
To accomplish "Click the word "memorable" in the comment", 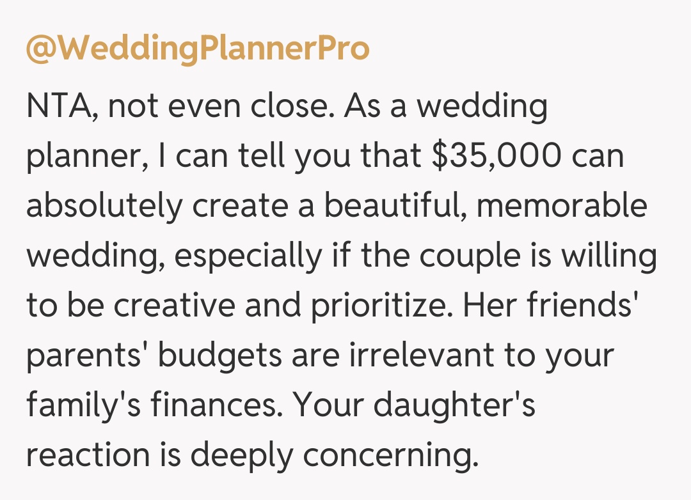I will pyautogui.click(x=566, y=207).
